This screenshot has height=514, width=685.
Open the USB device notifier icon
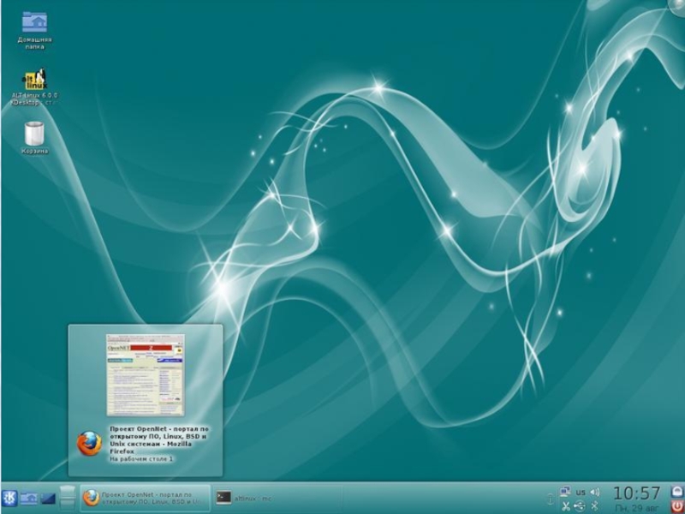pyautogui.click(x=580, y=506)
